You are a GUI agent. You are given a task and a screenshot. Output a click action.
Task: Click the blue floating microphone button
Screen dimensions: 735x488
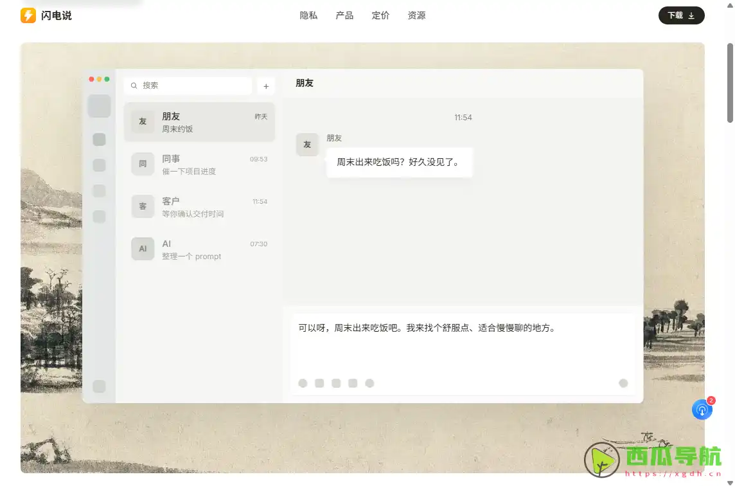(x=702, y=410)
